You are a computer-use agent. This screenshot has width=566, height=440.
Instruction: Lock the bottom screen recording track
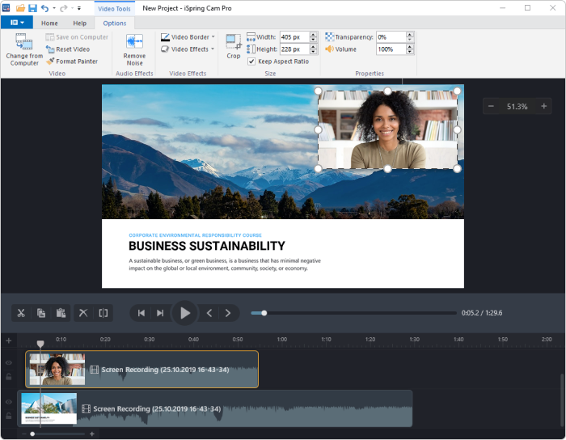point(9,416)
